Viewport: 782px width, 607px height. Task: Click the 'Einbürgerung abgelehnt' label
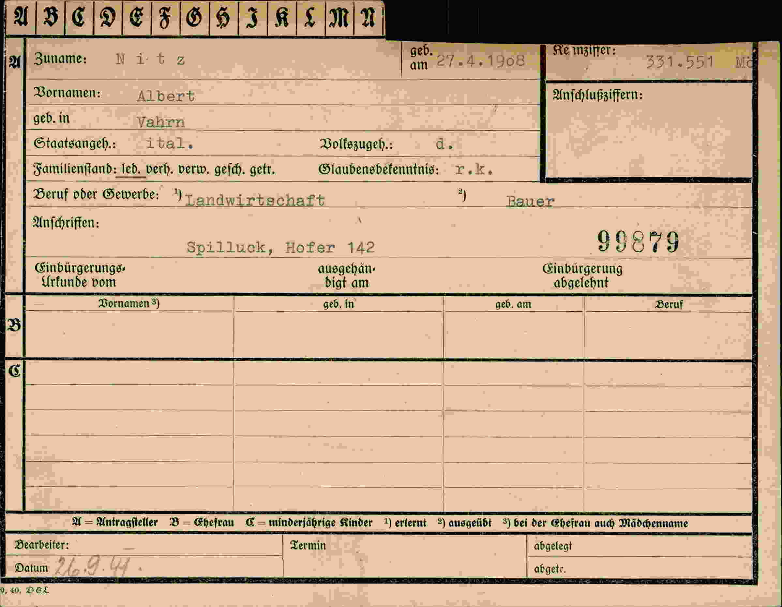point(582,275)
